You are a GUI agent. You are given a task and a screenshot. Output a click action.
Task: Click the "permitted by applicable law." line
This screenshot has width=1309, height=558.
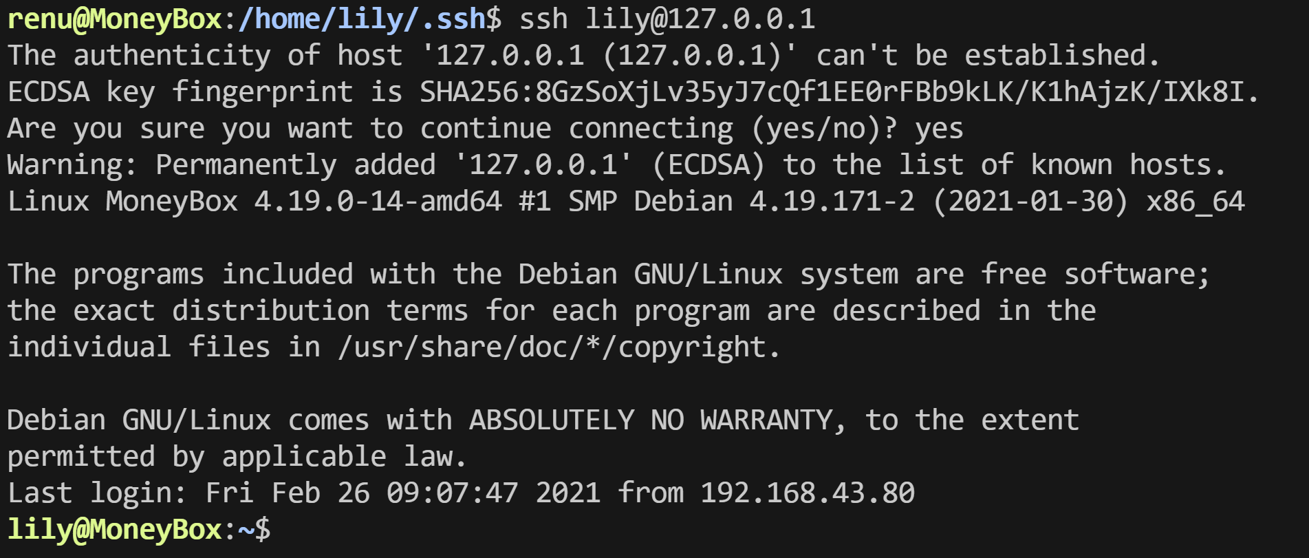click(x=237, y=457)
